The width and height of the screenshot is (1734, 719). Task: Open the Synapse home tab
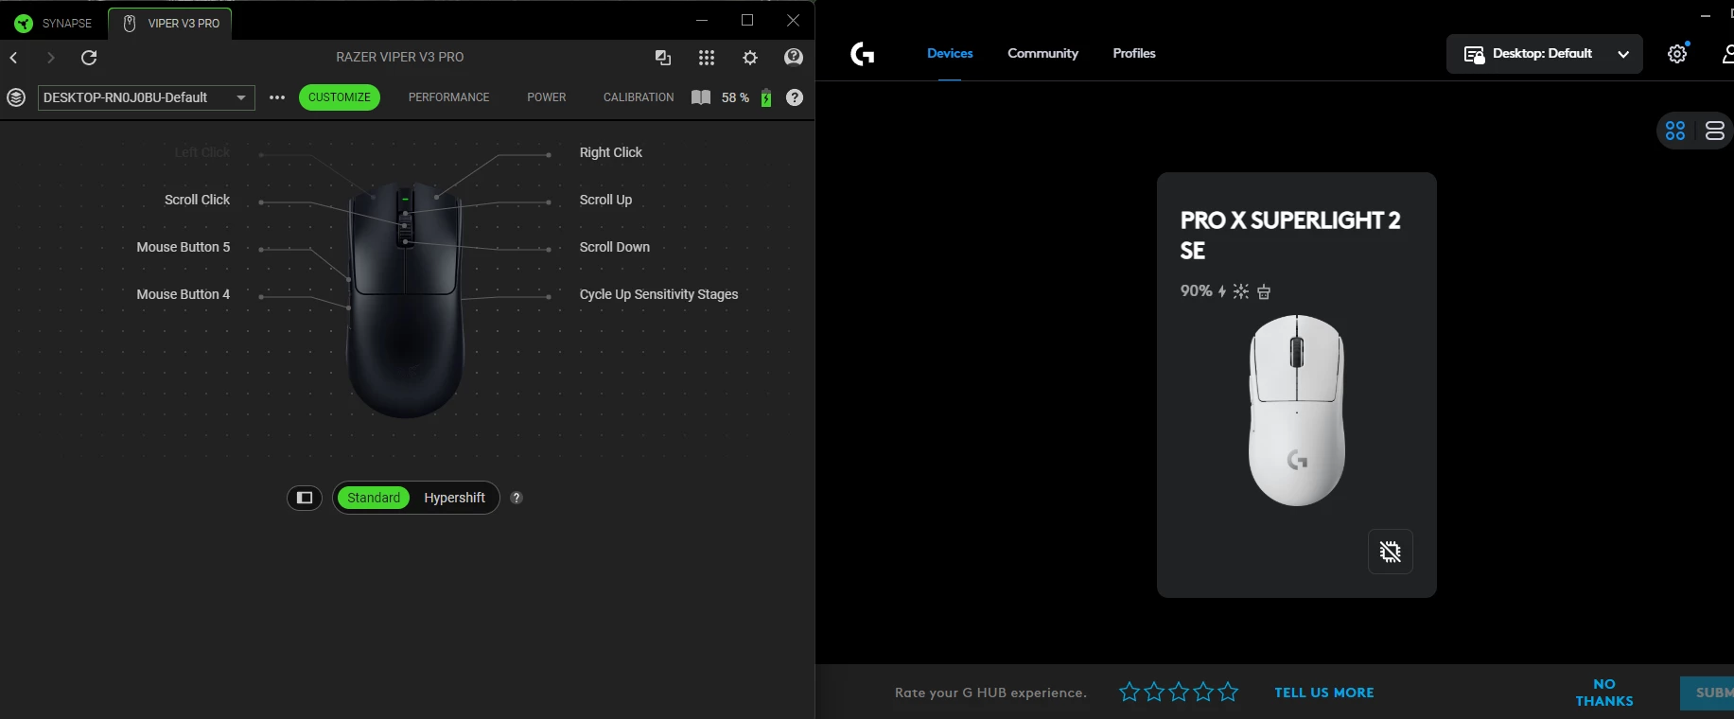[x=53, y=23]
